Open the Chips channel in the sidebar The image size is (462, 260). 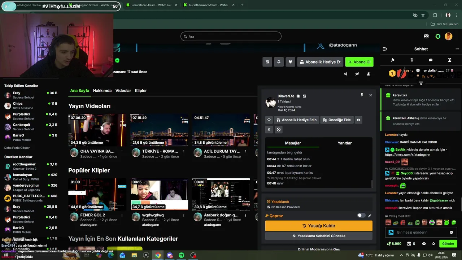(x=31, y=106)
